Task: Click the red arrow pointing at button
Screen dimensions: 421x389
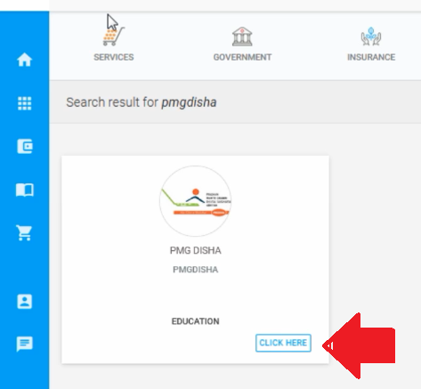Action: pyautogui.click(x=359, y=345)
